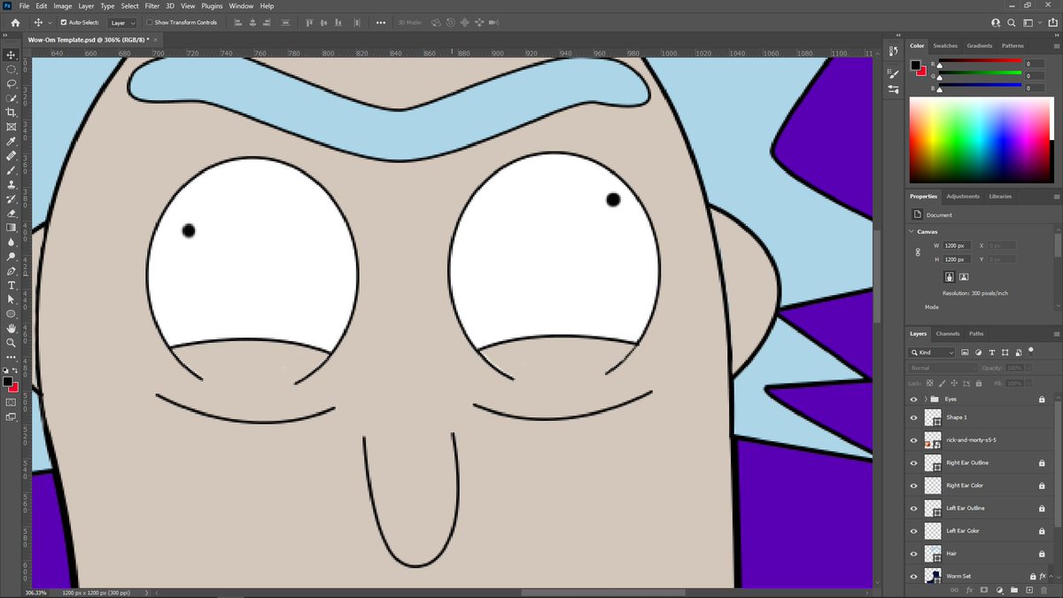Hide the Left Ear Color layer

tap(914, 531)
